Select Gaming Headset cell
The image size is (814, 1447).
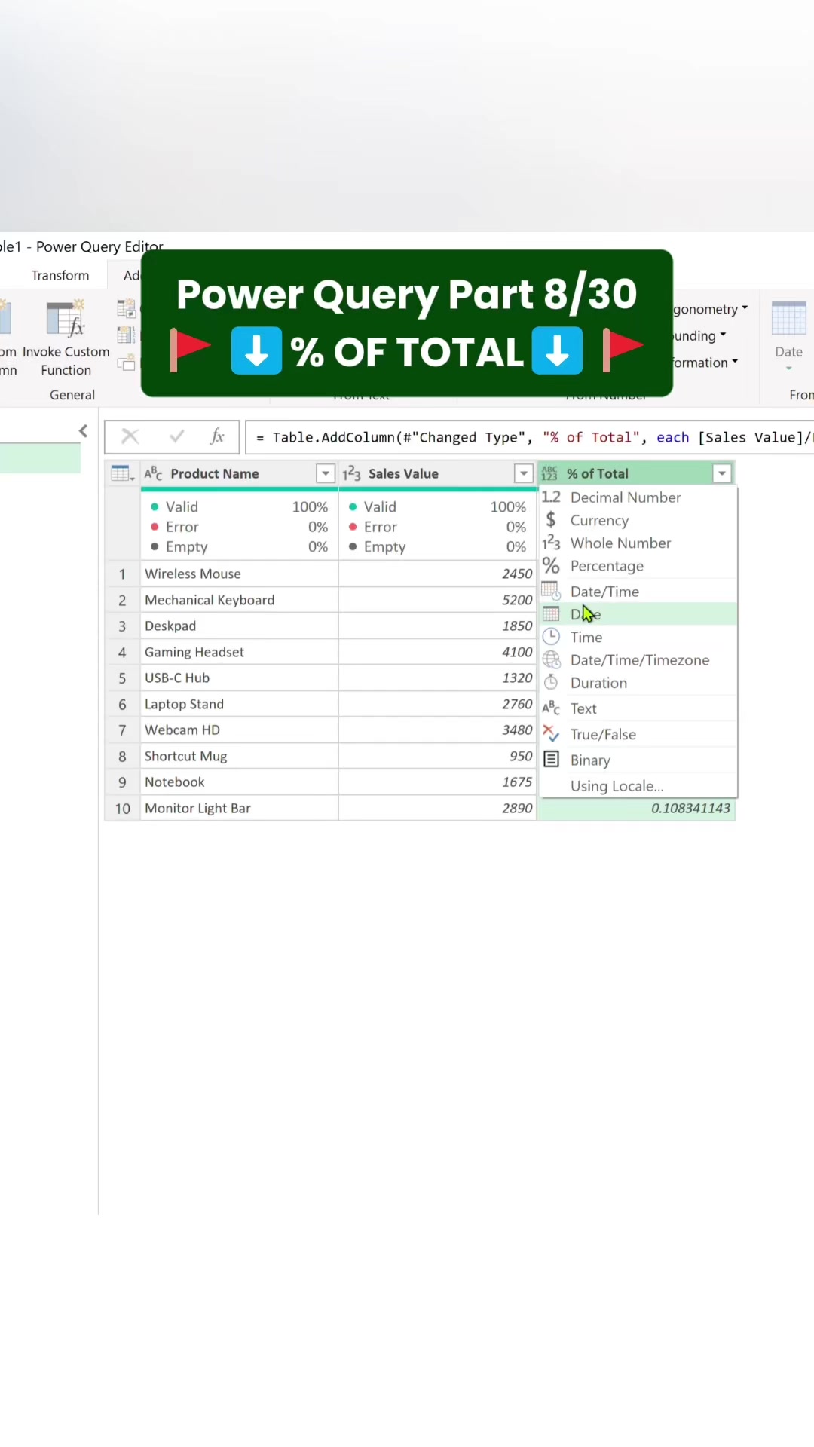point(239,652)
